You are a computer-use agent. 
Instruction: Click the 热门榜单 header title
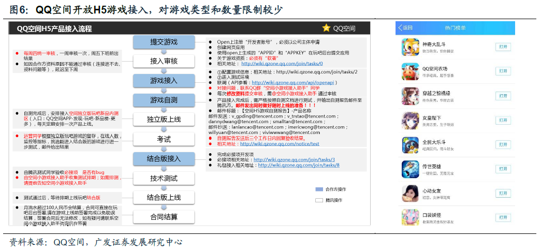coord(455,28)
